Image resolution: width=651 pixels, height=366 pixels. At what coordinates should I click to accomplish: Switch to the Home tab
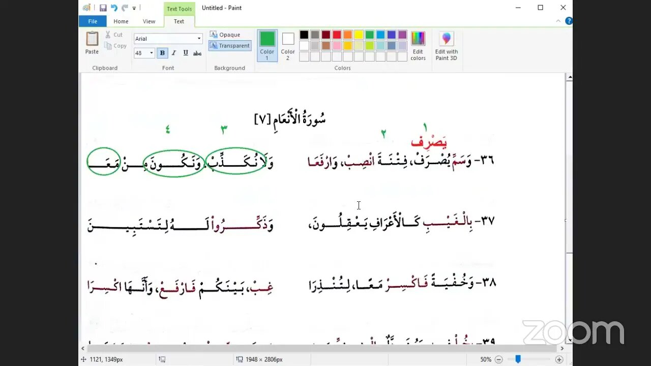tap(121, 21)
